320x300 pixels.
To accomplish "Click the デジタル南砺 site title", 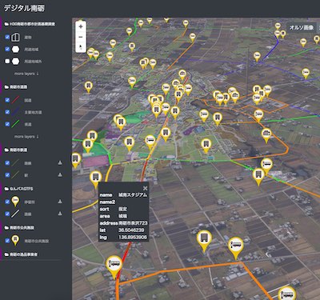I will click(x=24, y=8).
